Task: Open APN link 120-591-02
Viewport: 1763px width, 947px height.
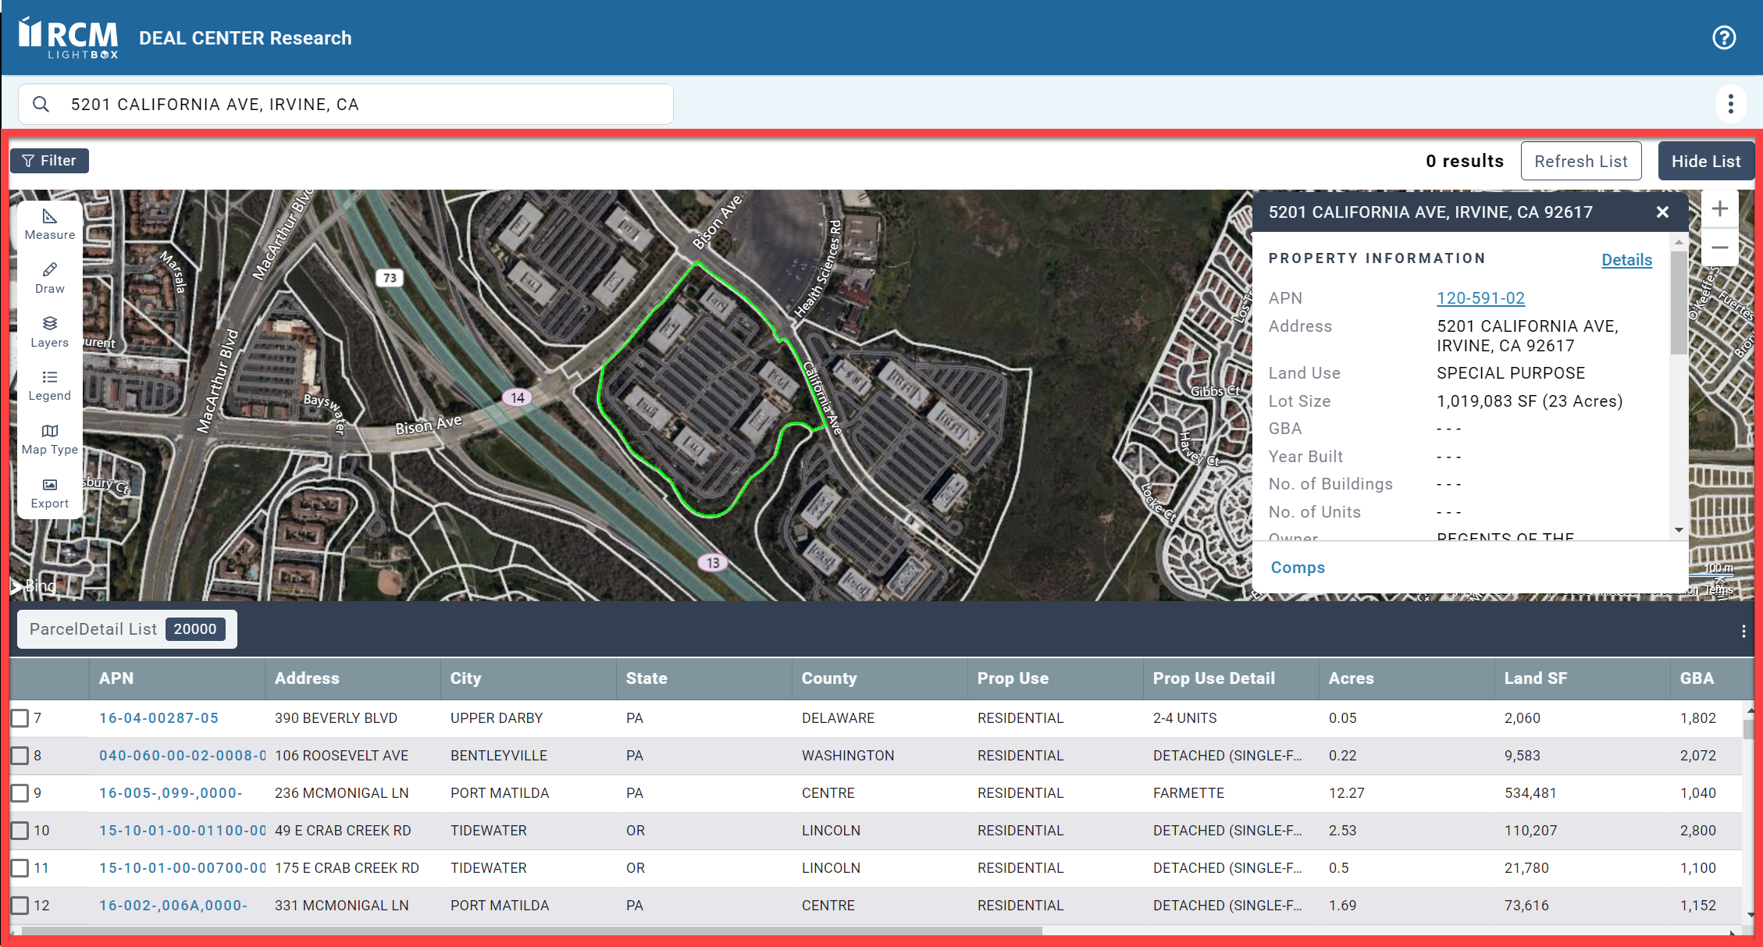Action: (1480, 298)
